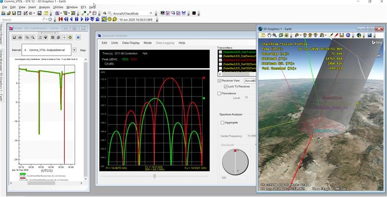Select grab globe hand tool in 3D Graphics
The width and height of the screenshot is (387, 197).
tap(269, 35)
